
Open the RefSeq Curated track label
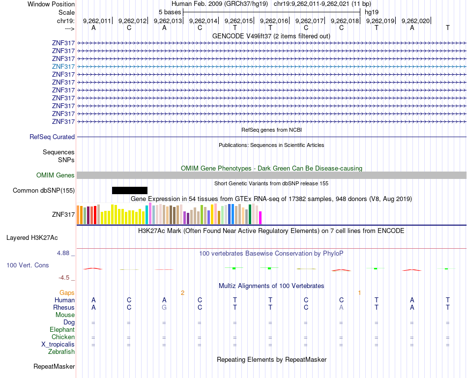click(x=52, y=137)
